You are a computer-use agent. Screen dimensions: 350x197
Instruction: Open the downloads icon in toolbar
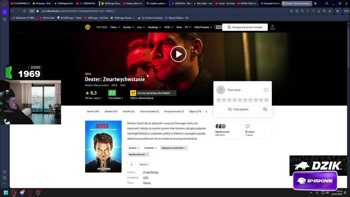pos(319,11)
